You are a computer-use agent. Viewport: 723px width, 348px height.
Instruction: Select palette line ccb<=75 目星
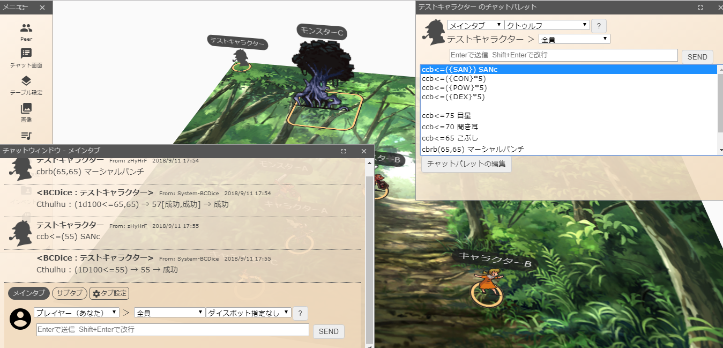[569, 115]
